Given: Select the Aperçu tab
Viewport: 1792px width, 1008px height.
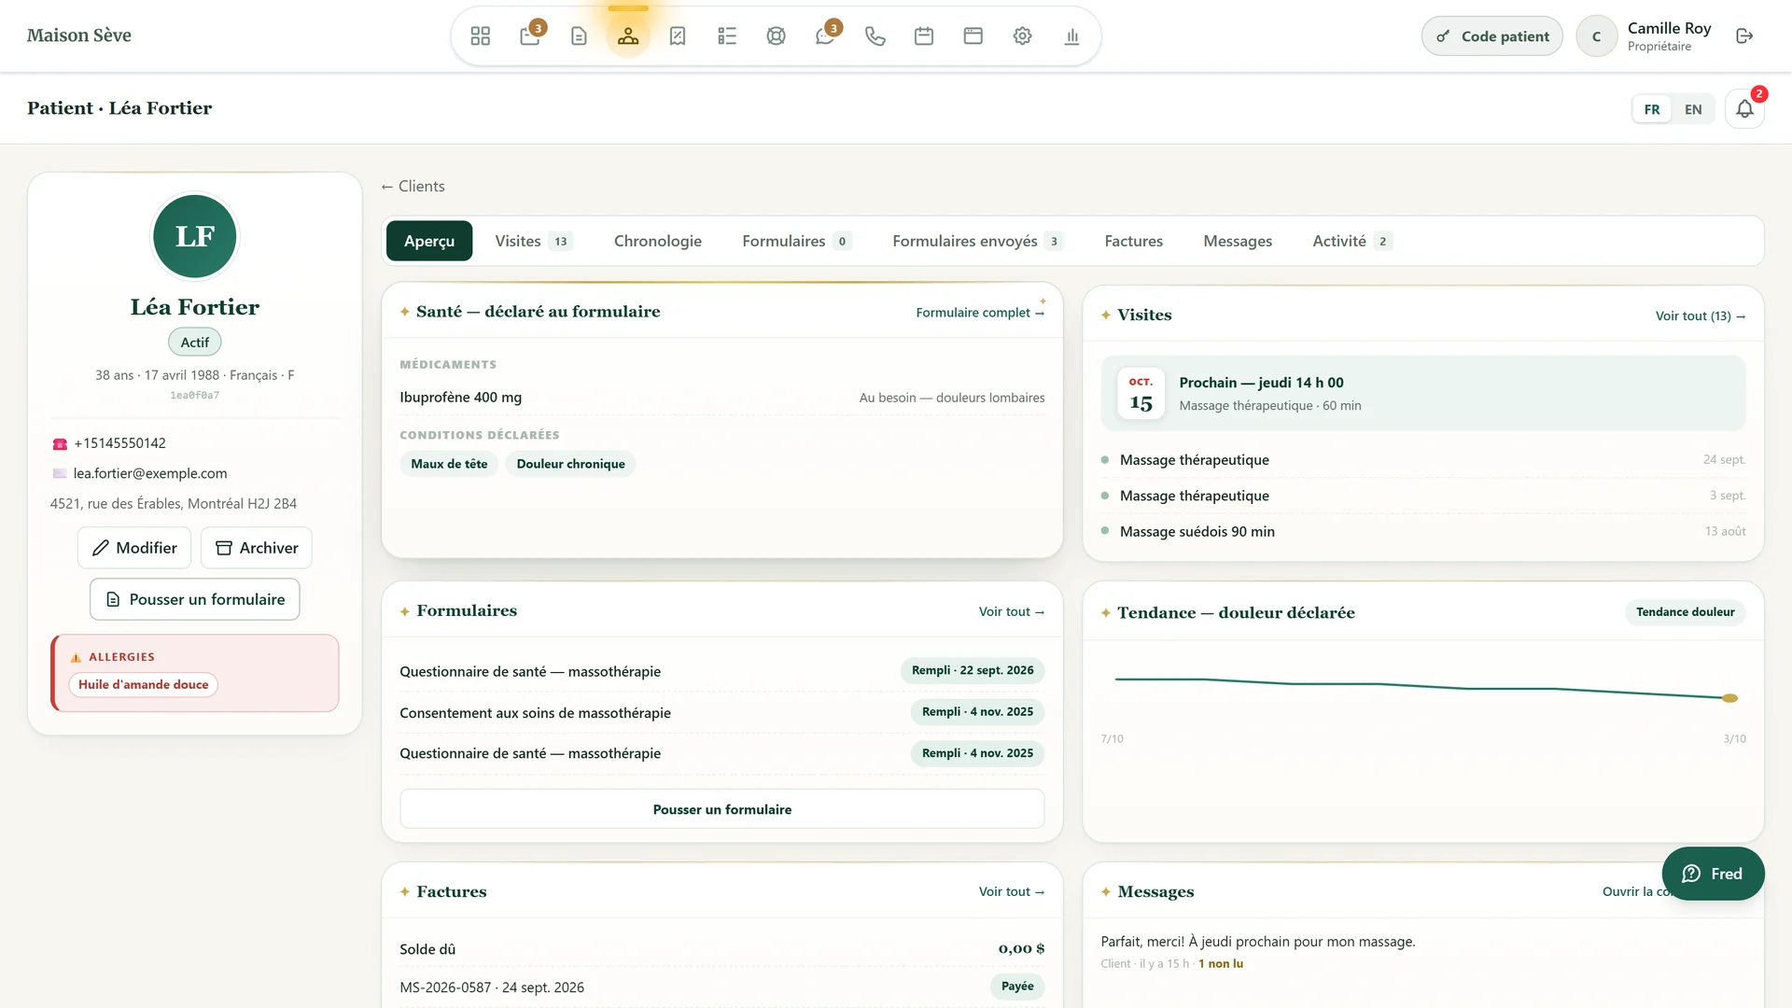Looking at the screenshot, I should click(x=429, y=241).
